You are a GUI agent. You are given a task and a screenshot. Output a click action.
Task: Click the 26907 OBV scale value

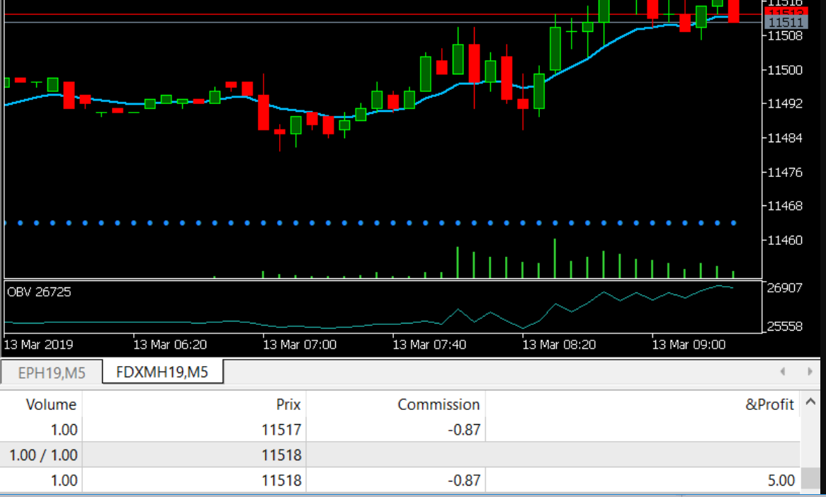785,287
